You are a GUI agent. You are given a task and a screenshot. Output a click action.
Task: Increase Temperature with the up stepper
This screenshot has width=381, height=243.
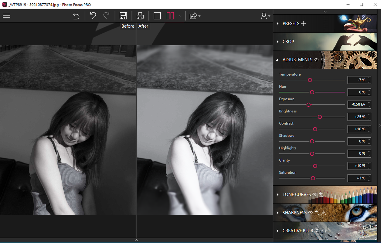(x=369, y=78)
